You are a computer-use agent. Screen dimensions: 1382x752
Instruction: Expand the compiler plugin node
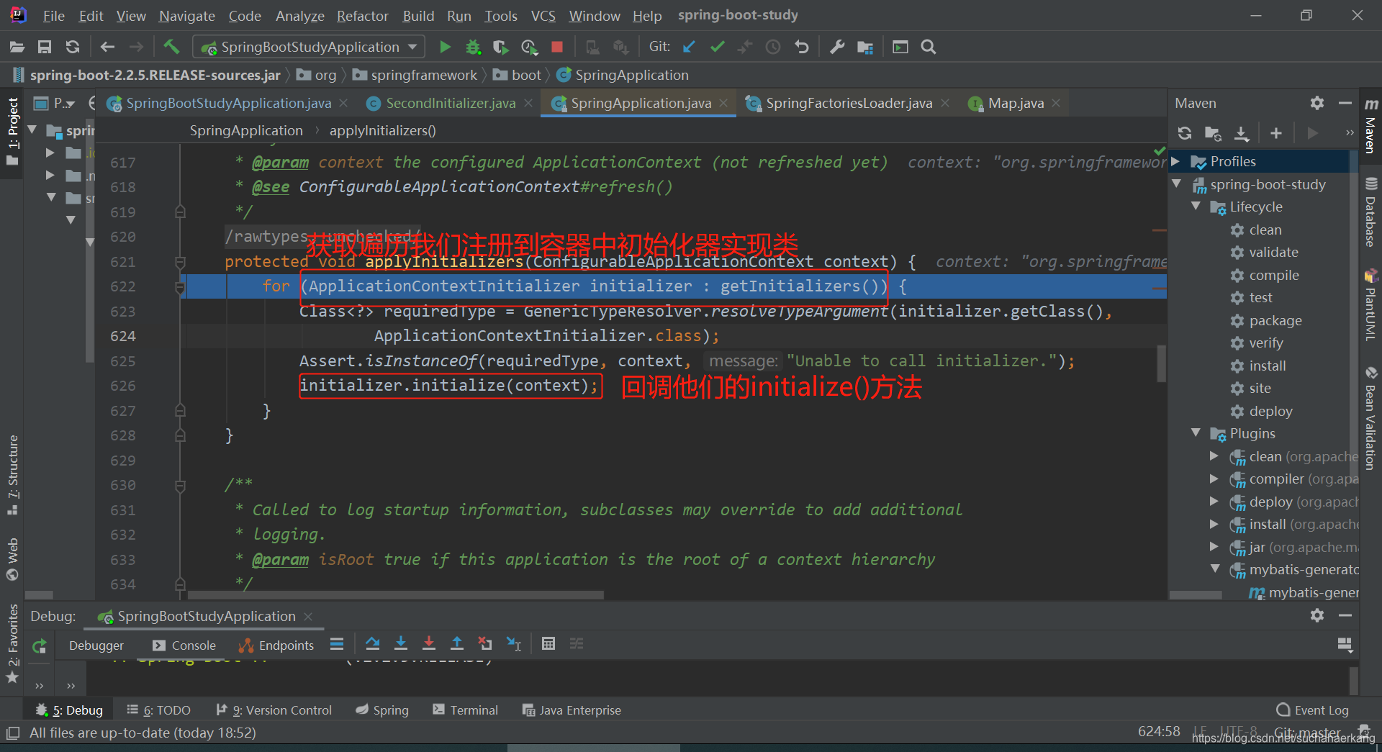tap(1214, 479)
